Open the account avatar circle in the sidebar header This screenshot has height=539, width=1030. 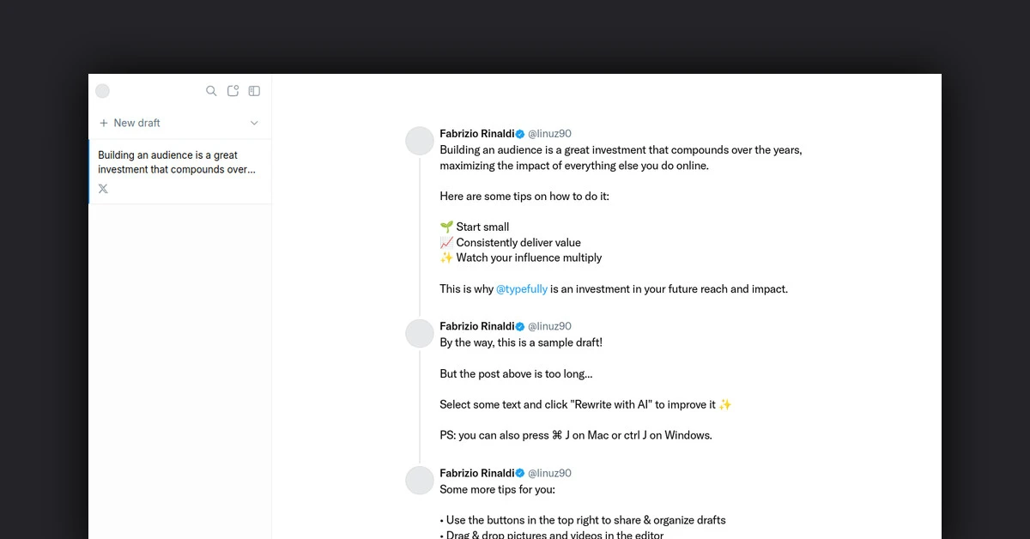click(x=102, y=91)
